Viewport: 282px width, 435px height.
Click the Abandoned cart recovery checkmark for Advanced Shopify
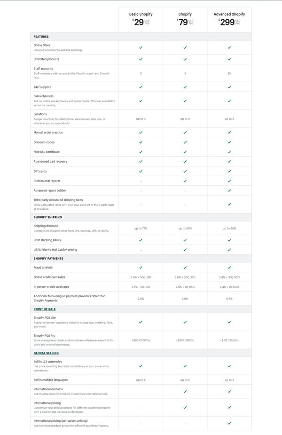click(229, 161)
